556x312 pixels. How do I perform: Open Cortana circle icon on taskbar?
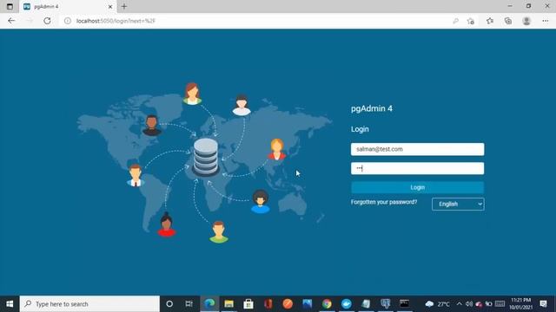tap(169, 304)
